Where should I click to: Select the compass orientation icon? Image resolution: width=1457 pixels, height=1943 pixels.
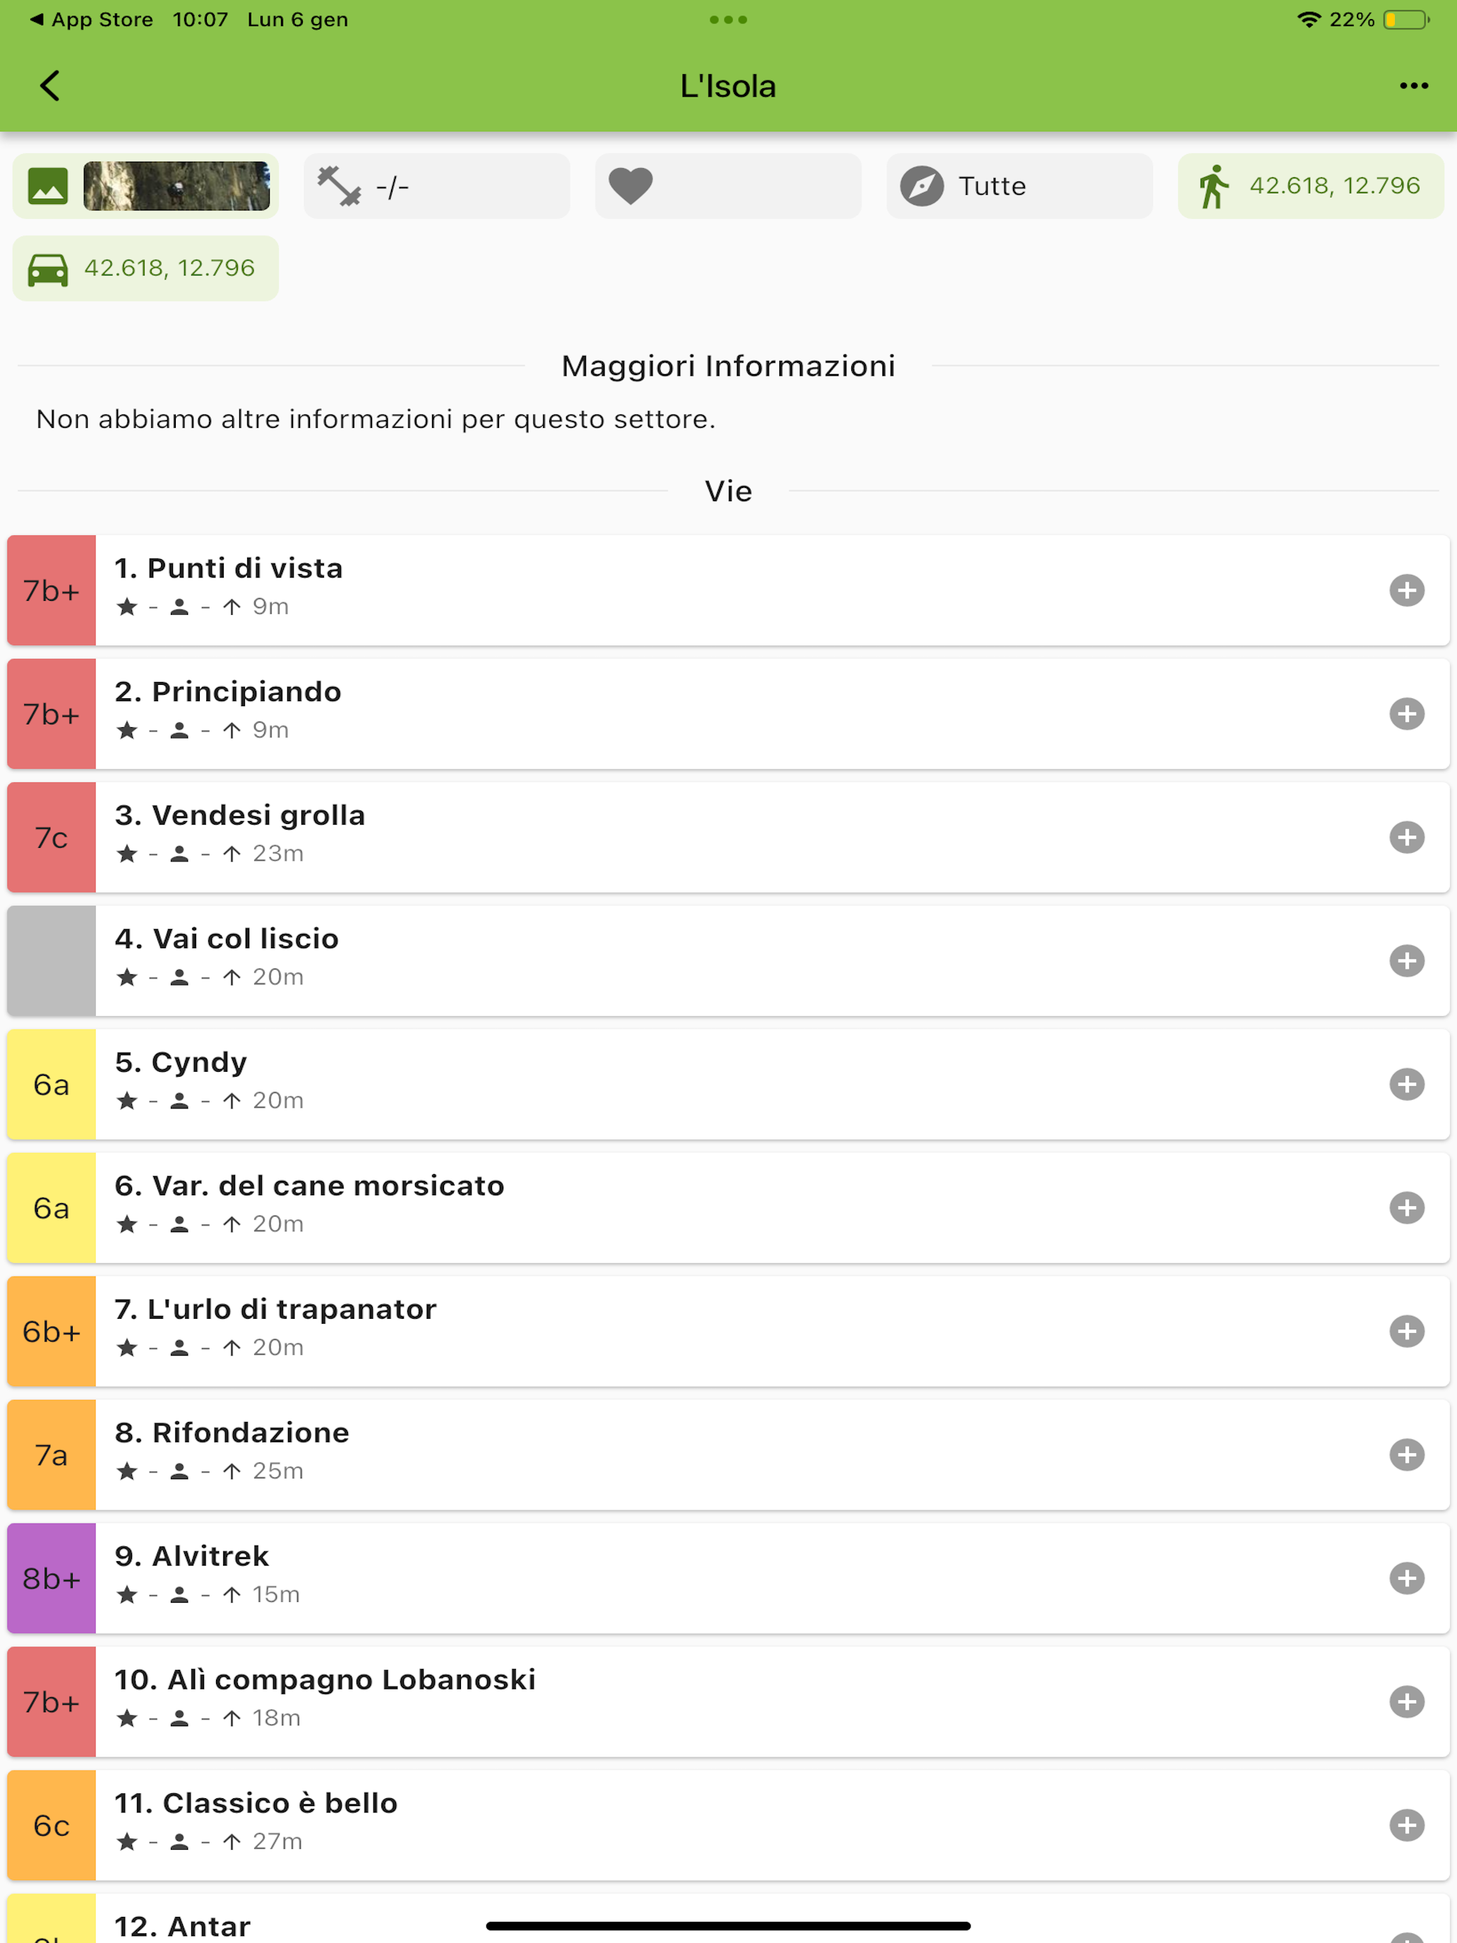[924, 186]
